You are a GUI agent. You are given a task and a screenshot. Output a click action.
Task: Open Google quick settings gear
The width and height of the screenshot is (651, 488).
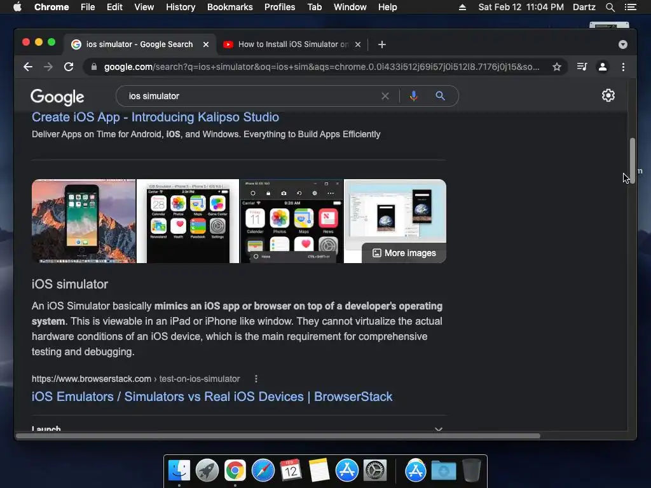coord(608,95)
